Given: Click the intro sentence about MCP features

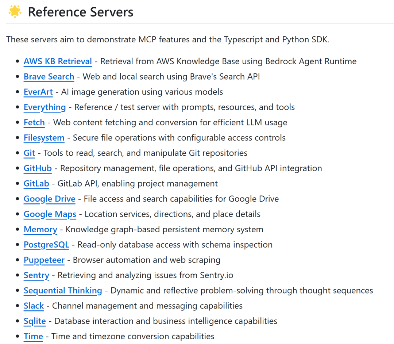Looking at the screenshot, I should click(x=167, y=39).
